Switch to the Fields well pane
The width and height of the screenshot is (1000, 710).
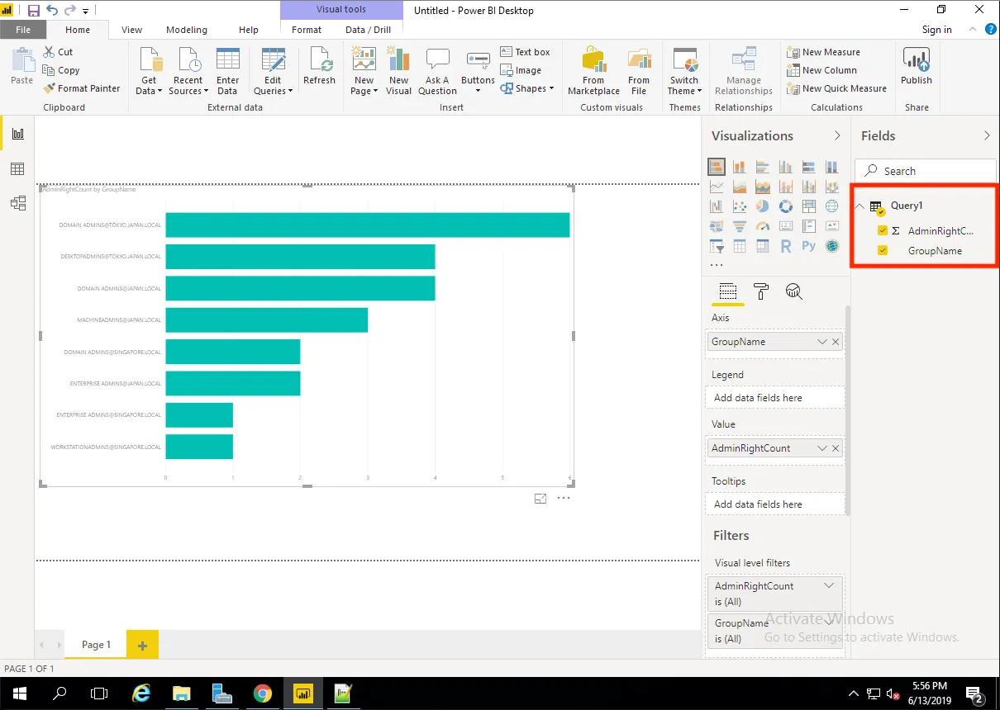[728, 291]
